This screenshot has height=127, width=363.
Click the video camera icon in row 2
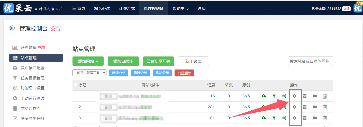pos(315,107)
